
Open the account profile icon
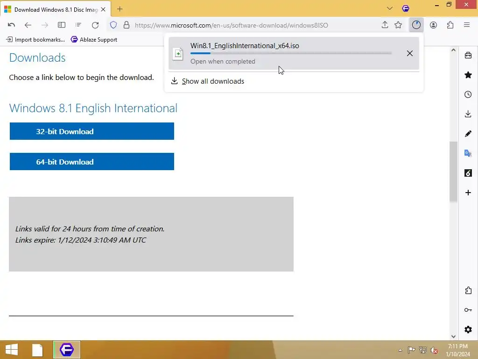point(433,25)
